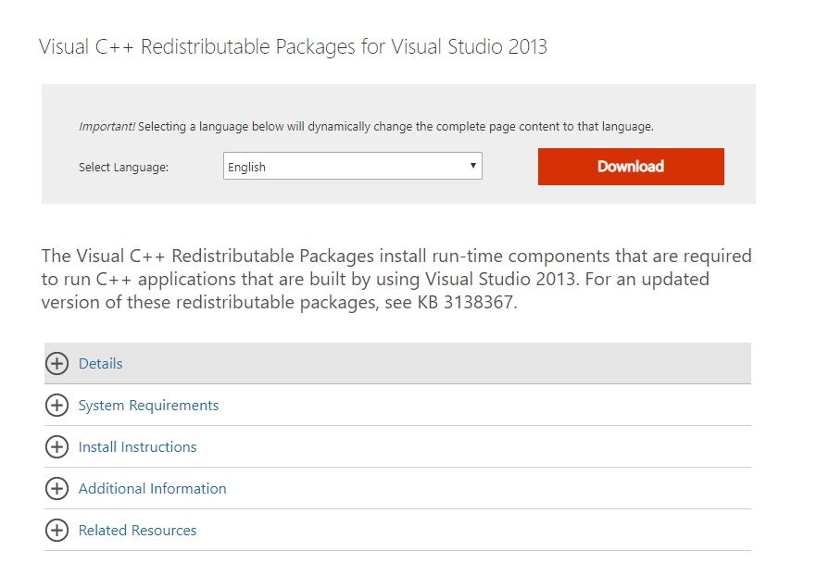Viewport: 829px width, 576px height.
Task: Expand the Details section label
Action: (101, 364)
